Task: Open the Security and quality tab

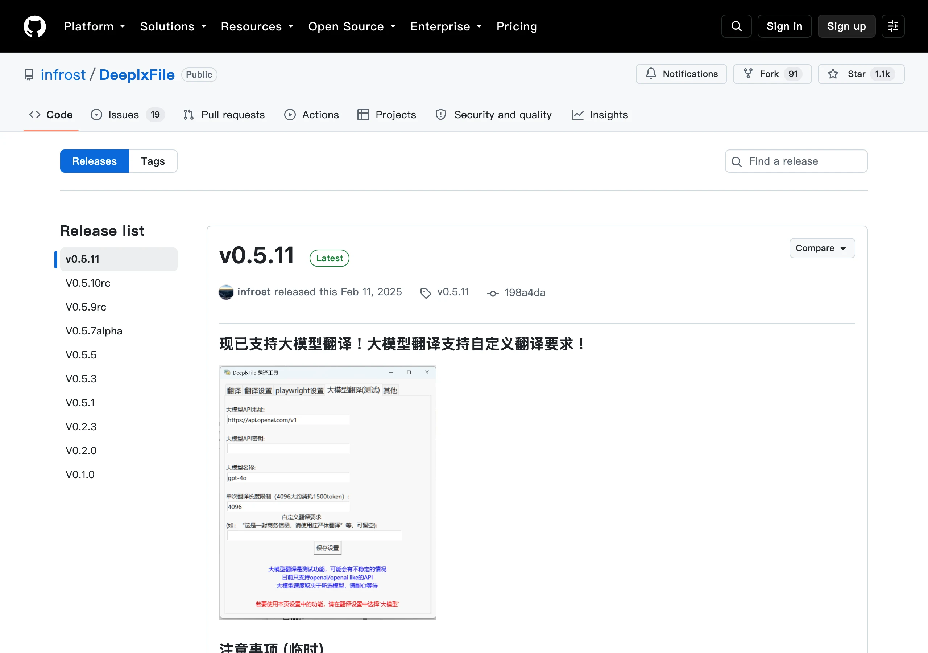Action: point(493,115)
